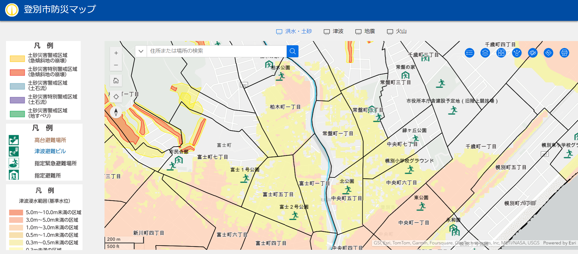Open the basemap gallery grid icon
This screenshot has height=254, width=578.
(501, 53)
